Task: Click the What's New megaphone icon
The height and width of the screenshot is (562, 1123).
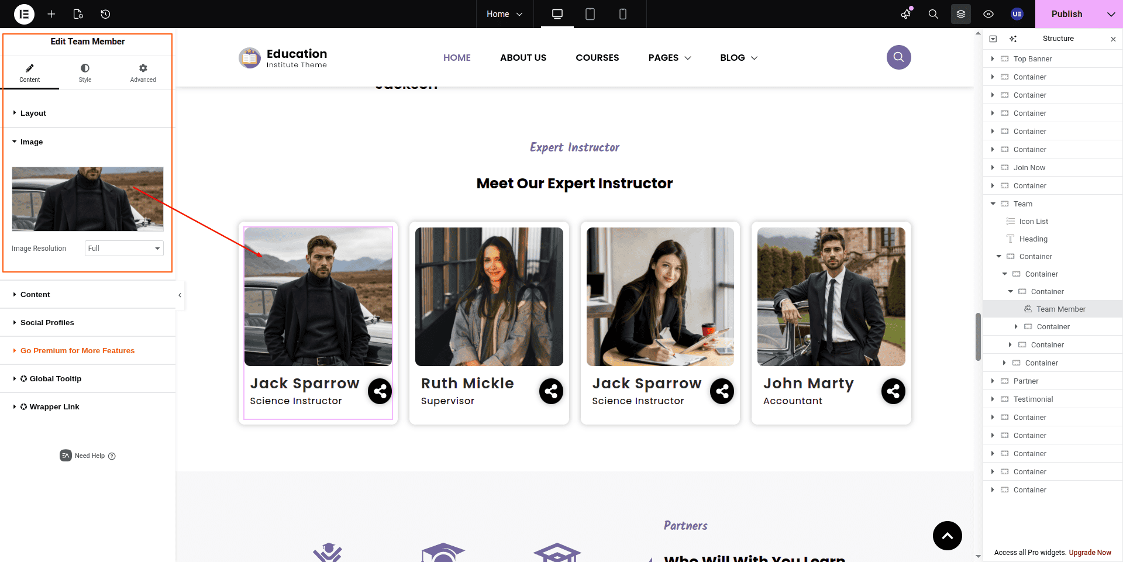Action: coord(906,14)
